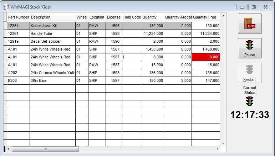Click the 150.000 quantity cell

click(x=152, y=81)
